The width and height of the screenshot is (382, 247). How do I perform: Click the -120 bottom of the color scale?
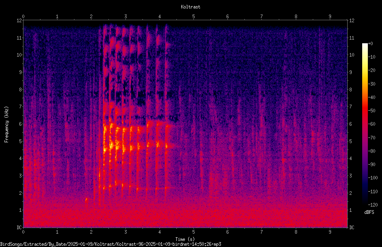click(373, 205)
